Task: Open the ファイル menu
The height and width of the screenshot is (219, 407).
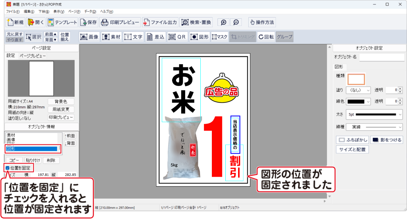Action: pos(10,12)
